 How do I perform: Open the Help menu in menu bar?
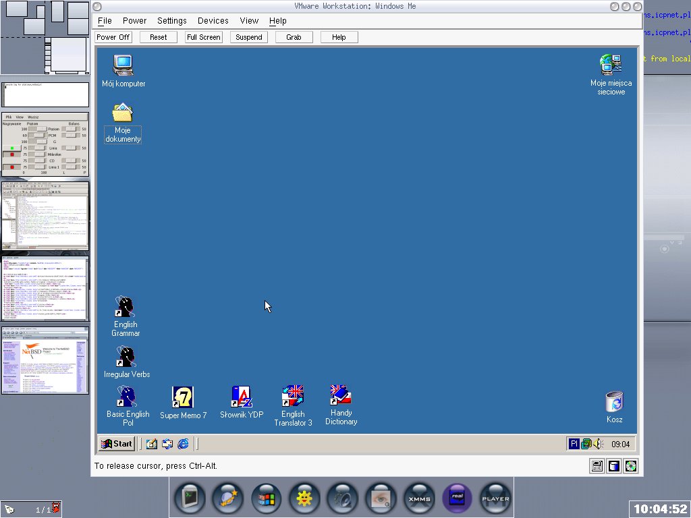click(277, 21)
